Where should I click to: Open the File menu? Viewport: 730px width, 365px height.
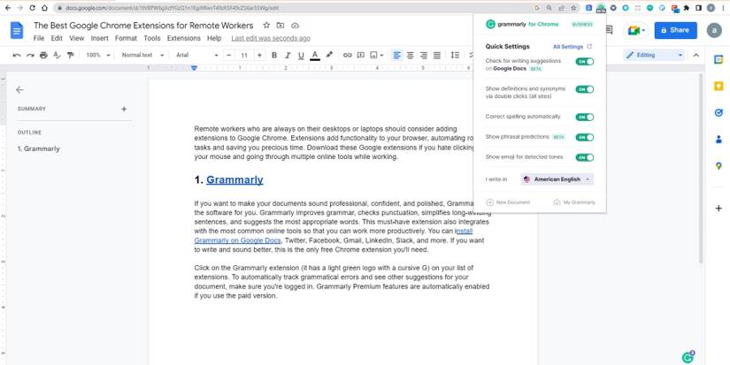(x=39, y=39)
